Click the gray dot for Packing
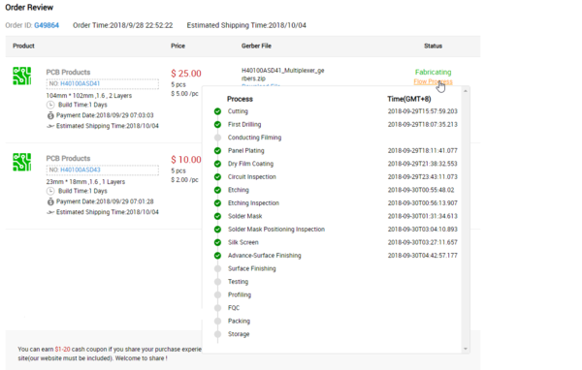 (217, 321)
